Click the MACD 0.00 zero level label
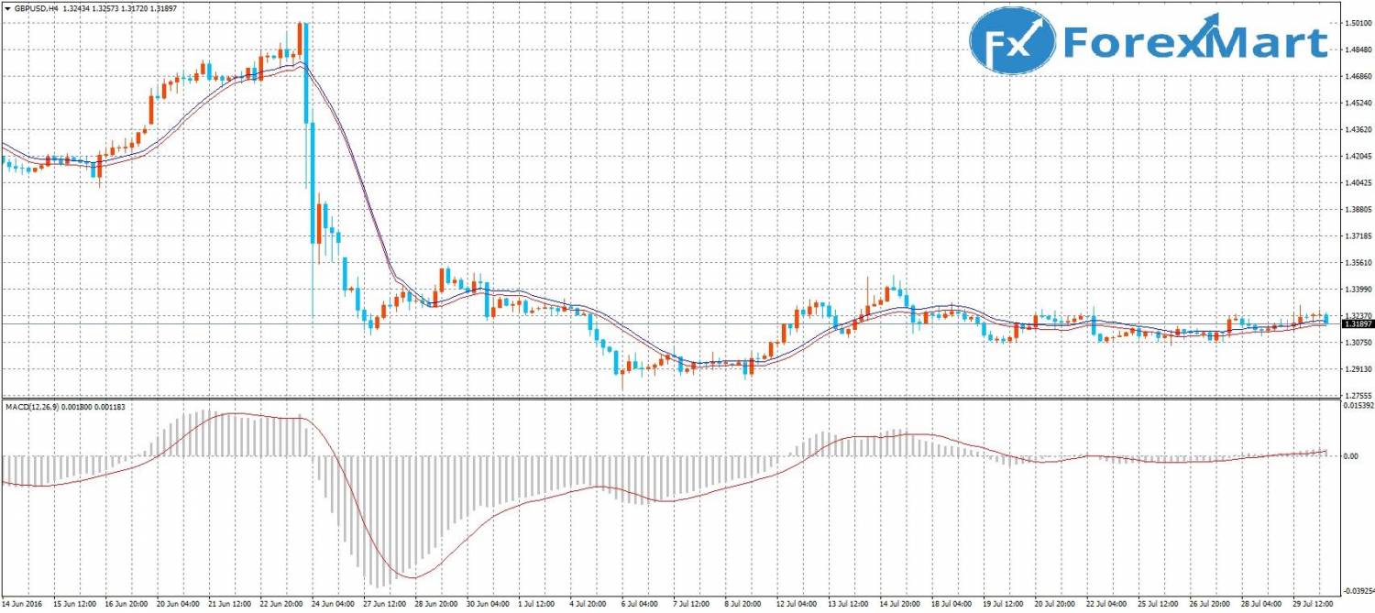The height and width of the screenshot is (613, 1375). pyautogui.click(x=1349, y=455)
